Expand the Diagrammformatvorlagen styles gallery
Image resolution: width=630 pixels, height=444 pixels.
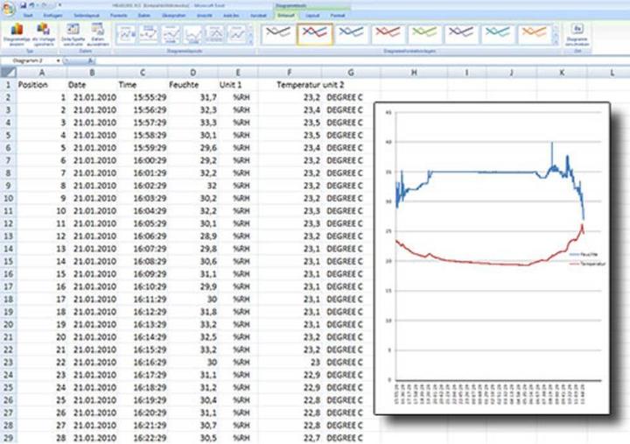pos(555,44)
